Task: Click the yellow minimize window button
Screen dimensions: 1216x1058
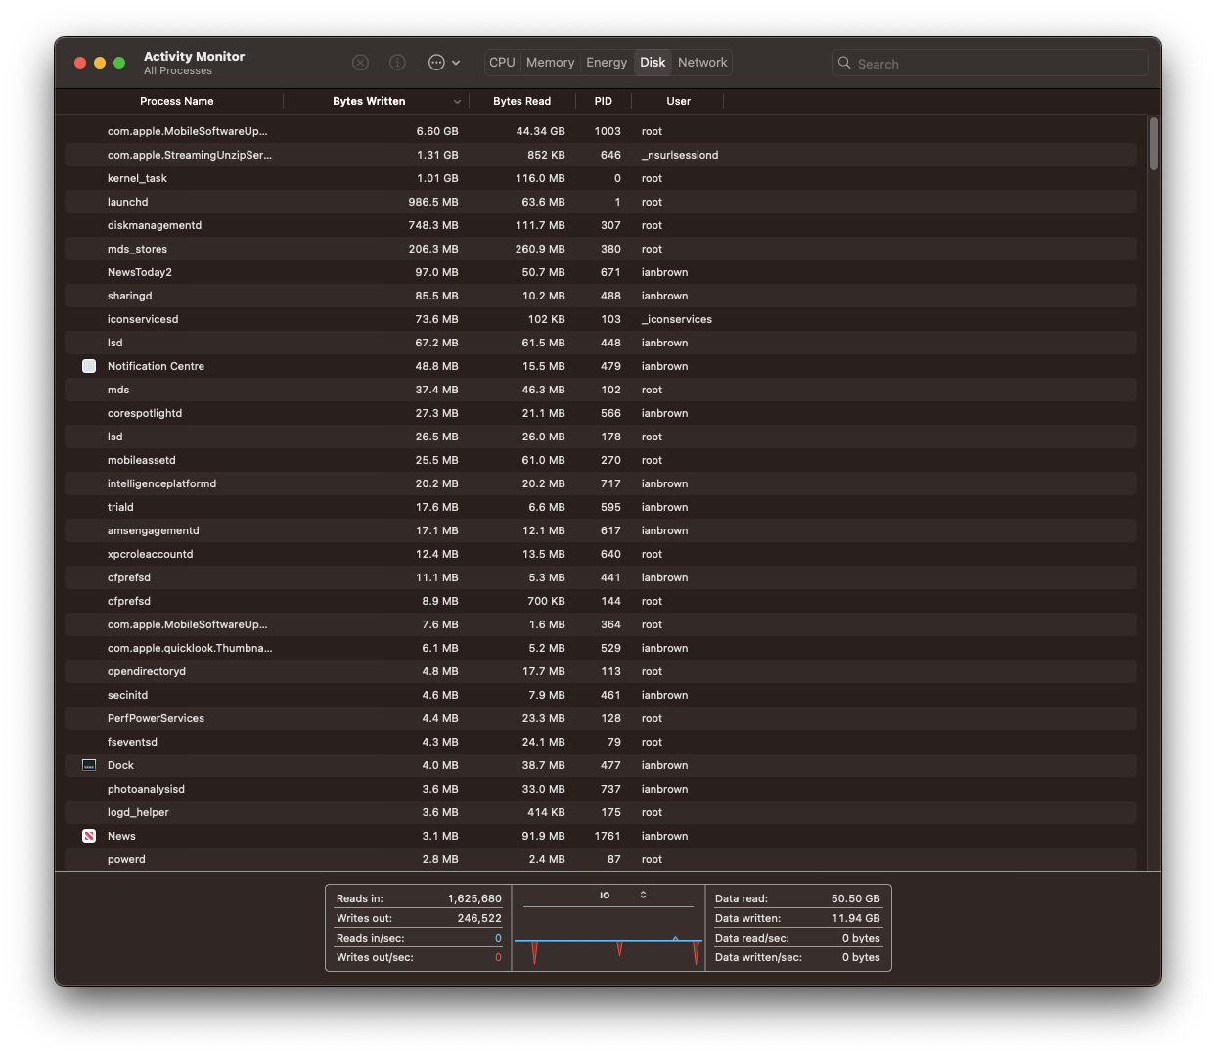Action: 100,63
